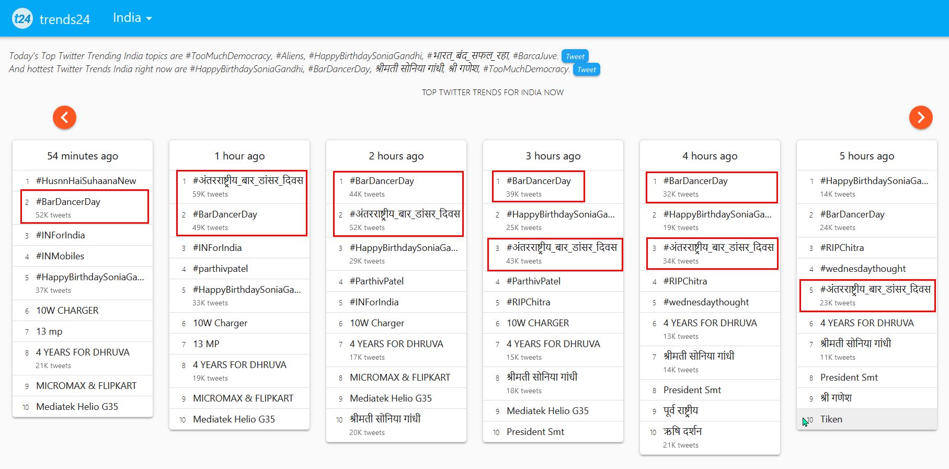
Task: Open श्रीमती सोनिया गांधी with 20K tweets
Action: click(385, 419)
